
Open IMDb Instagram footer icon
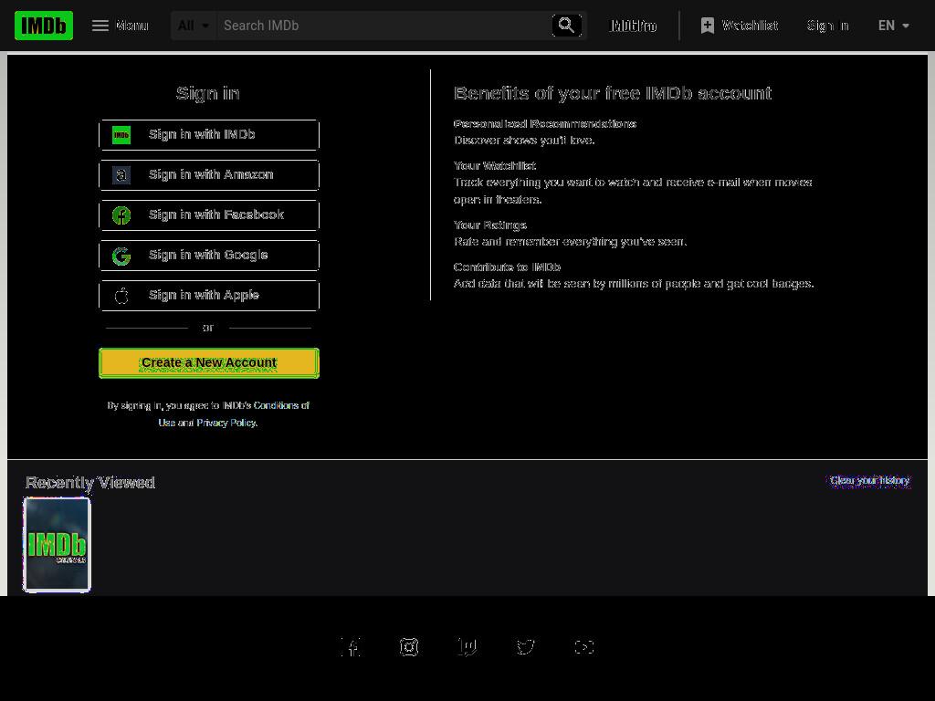coord(409,647)
